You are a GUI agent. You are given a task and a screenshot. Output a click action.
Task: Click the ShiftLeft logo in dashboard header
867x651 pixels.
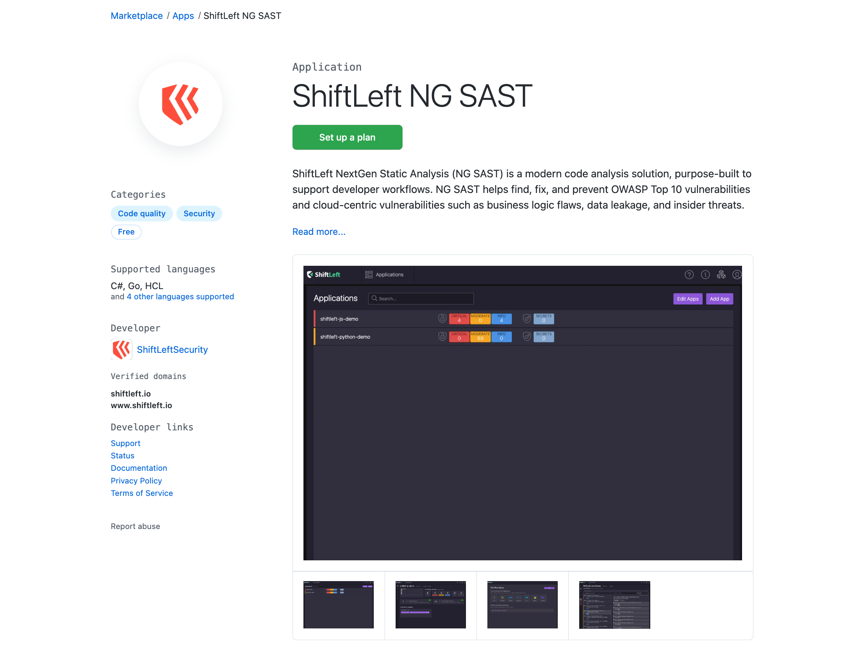pyautogui.click(x=324, y=275)
